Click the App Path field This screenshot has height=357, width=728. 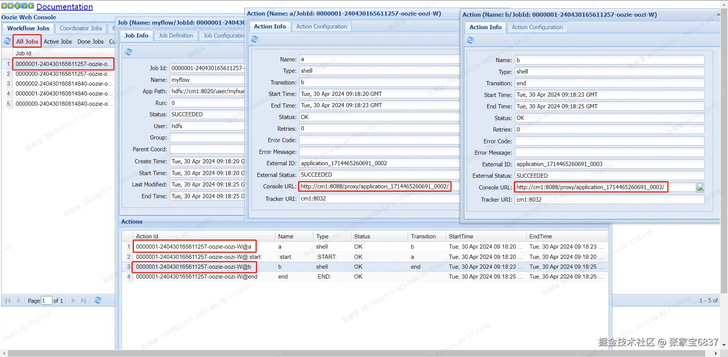tap(207, 91)
